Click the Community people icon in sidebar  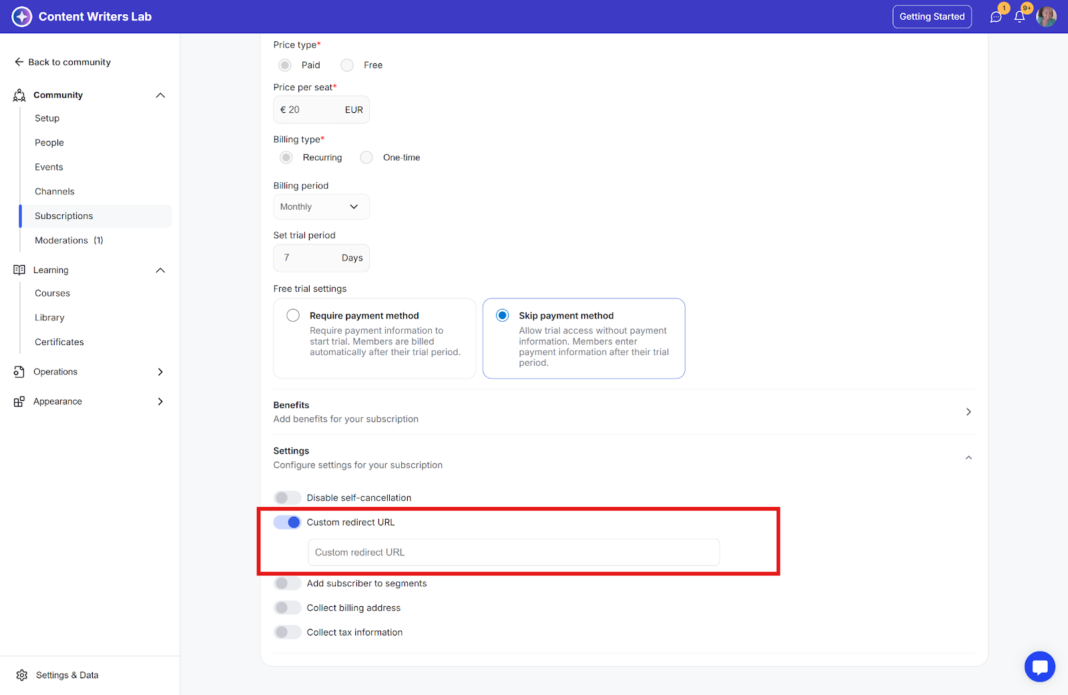click(x=19, y=95)
